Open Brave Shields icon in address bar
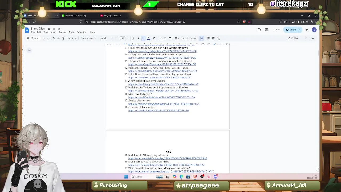This screenshot has width=341, height=192. pos(244,22)
